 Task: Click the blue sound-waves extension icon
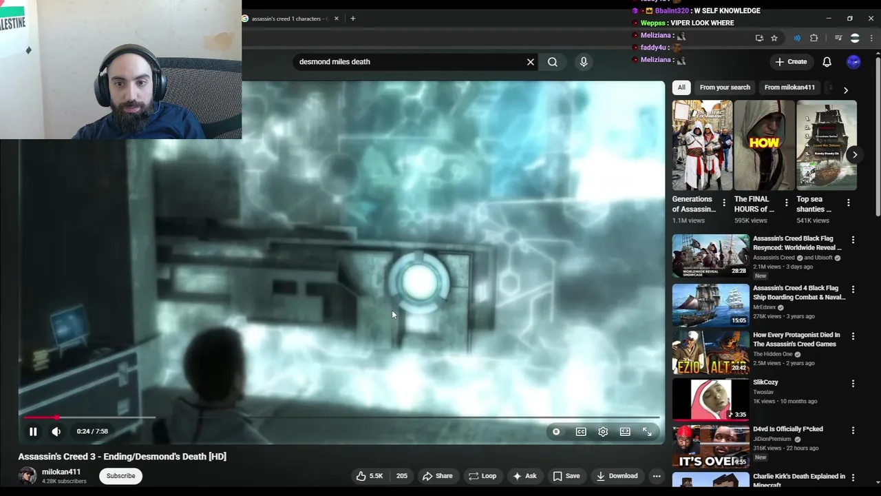pyautogui.click(x=797, y=39)
